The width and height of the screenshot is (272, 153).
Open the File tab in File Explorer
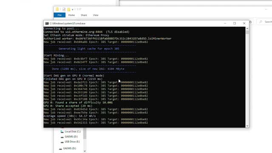tap(59, 15)
